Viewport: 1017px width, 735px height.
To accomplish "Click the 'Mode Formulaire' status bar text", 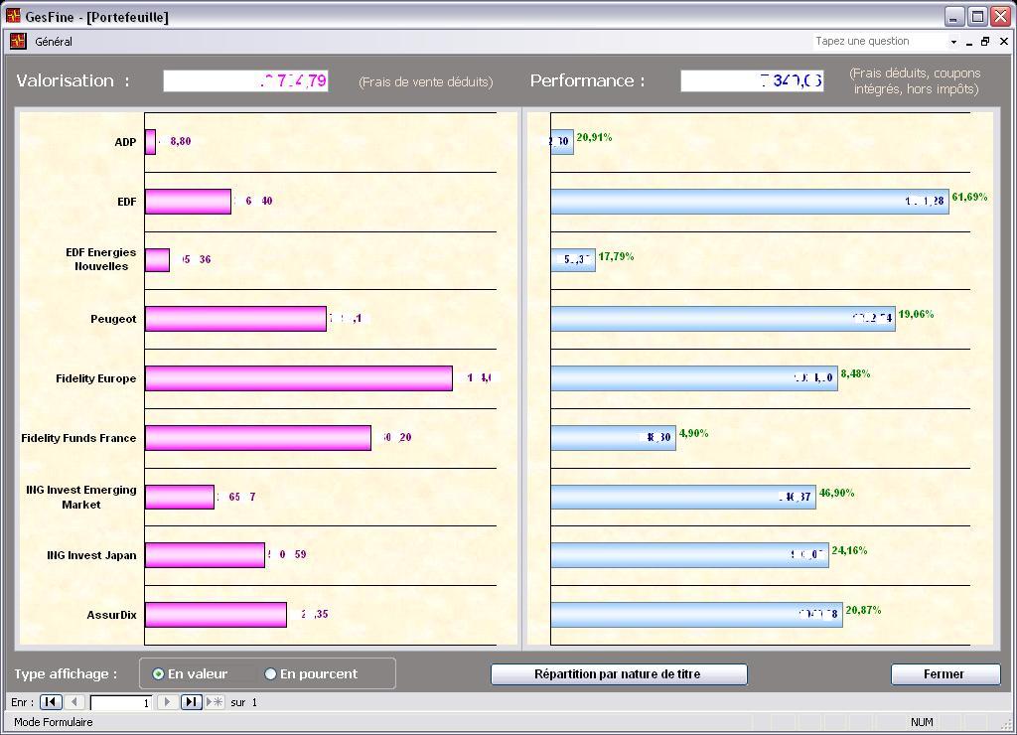I will (x=54, y=722).
